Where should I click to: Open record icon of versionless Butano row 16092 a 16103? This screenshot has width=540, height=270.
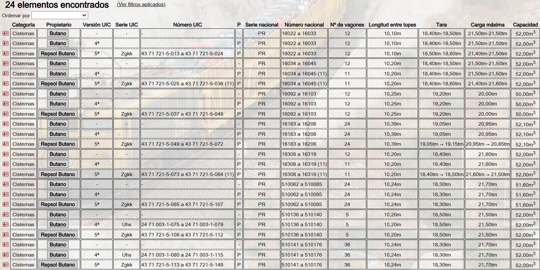pyautogui.click(x=6, y=94)
